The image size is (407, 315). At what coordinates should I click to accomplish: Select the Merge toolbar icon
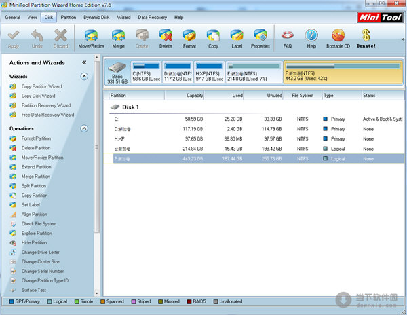118,35
